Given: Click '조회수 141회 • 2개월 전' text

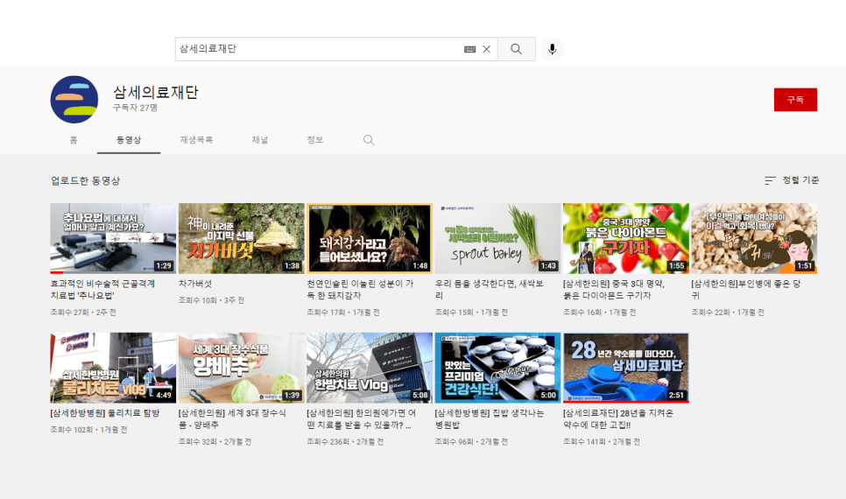Looking at the screenshot, I should pos(601,442).
